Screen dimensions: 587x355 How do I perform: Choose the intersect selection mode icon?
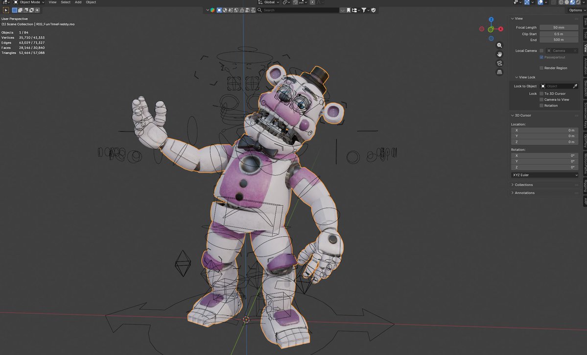[x=37, y=10]
